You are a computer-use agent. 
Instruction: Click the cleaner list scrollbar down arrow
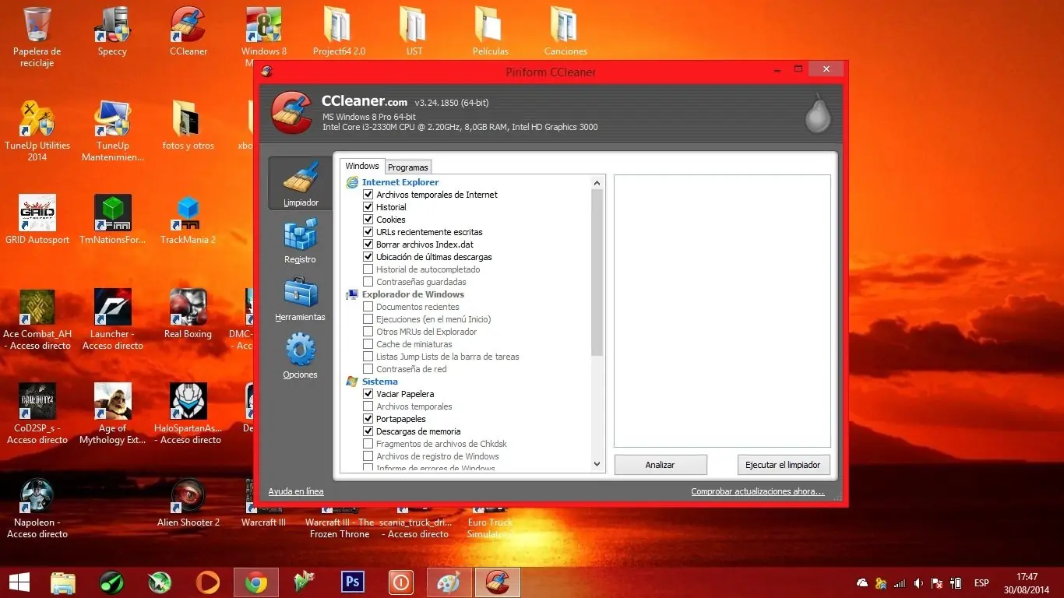click(597, 464)
